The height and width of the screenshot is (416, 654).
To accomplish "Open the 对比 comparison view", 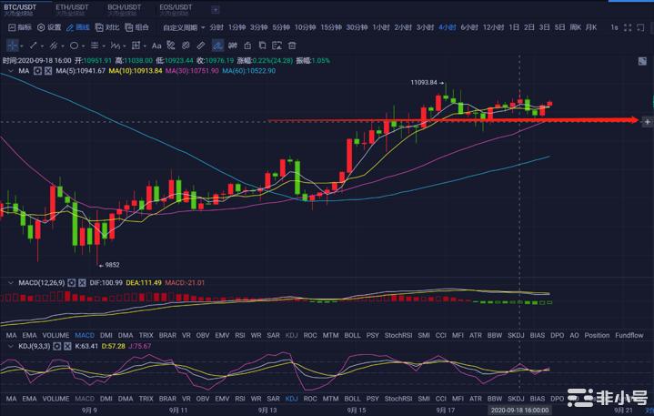I will [107, 27].
